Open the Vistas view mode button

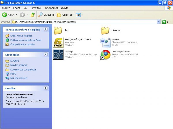[x=79, y=15]
